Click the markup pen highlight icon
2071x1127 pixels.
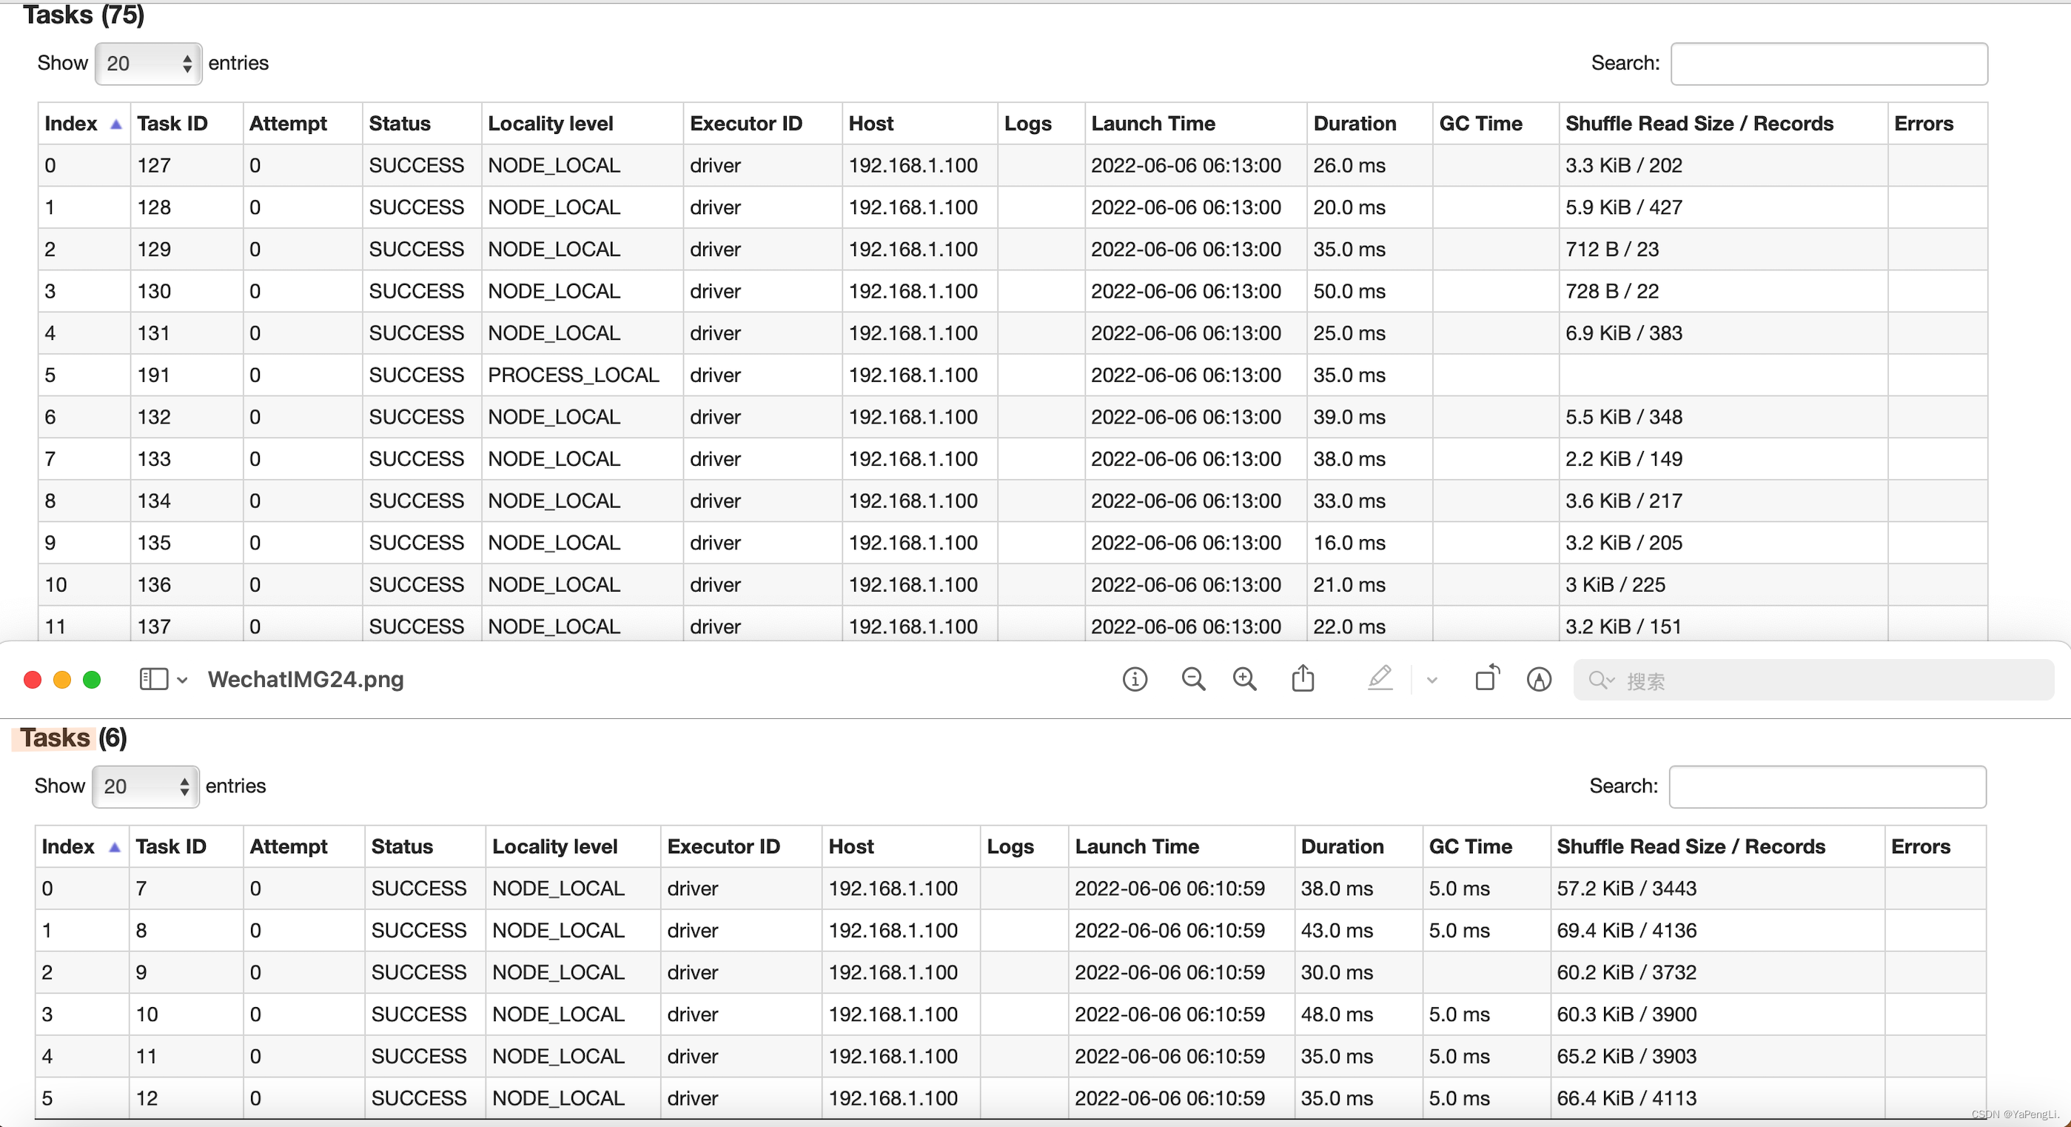(x=1380, y=678)
